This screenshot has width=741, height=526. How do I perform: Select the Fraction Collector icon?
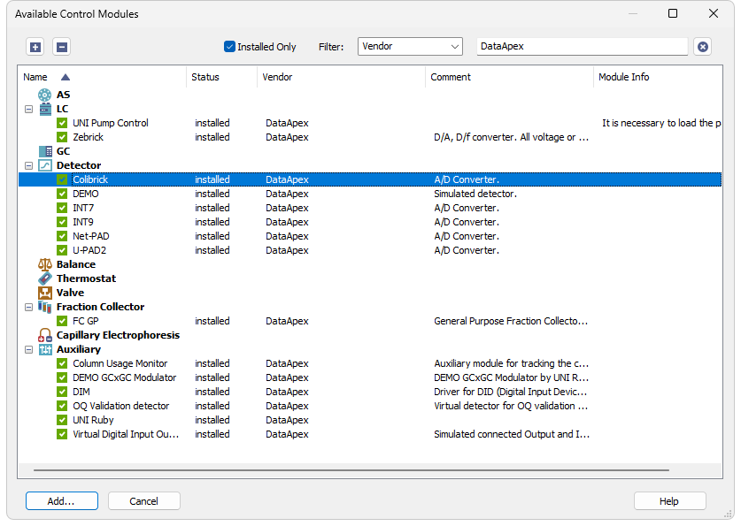[45, 307]
